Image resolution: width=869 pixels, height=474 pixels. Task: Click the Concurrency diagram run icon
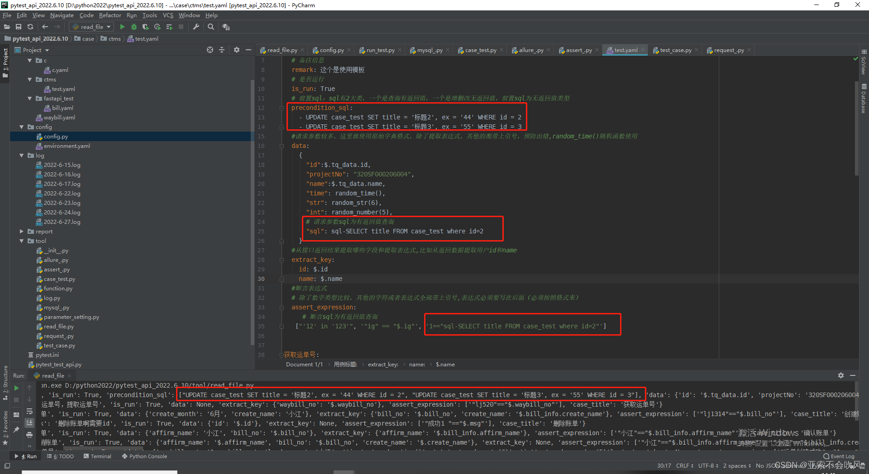click(x=169, y=27)
